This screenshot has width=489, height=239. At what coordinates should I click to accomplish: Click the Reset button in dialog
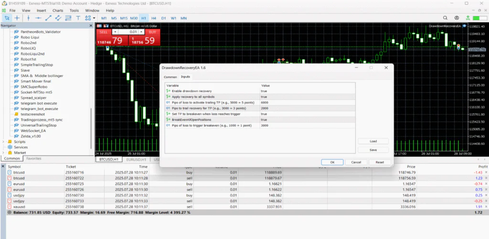tap(380, 162)
